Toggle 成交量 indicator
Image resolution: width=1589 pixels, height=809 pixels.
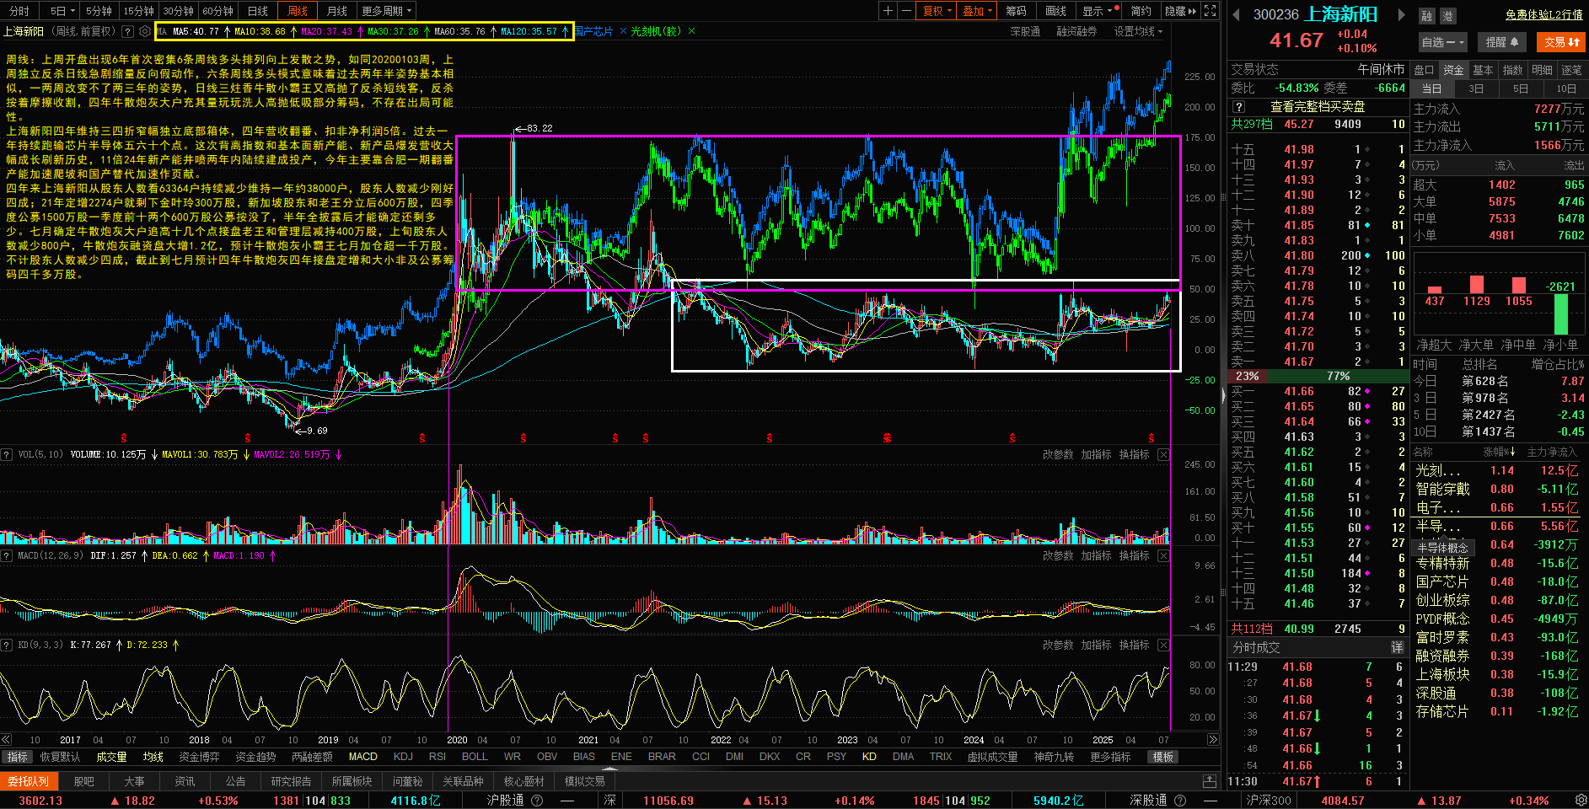111,757
